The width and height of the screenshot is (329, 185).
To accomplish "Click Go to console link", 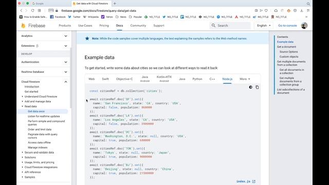I will tap(287, 26).
